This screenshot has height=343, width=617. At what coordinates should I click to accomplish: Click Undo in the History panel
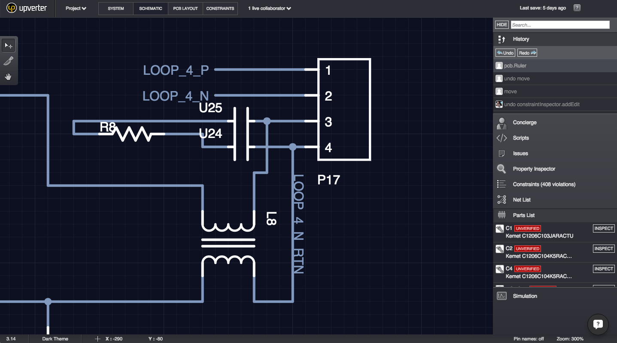505,52
